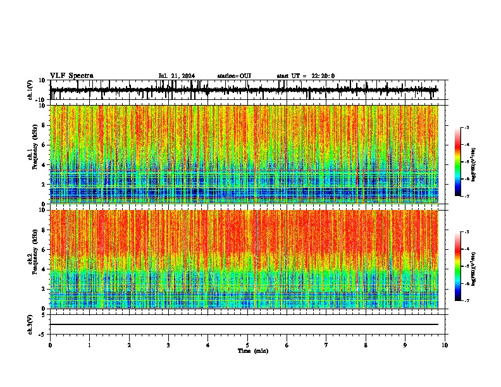Click the "-3" label on ch.1 color scale
This screenshot has height=387, width=501.
[x=467, y=128]
